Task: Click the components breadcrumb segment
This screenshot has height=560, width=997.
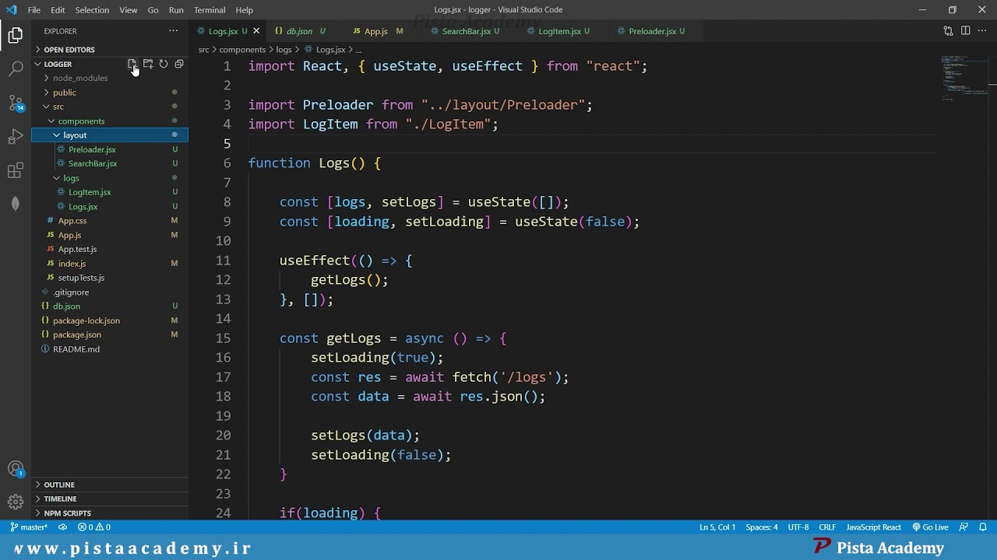Action: [x=242, y=50]
